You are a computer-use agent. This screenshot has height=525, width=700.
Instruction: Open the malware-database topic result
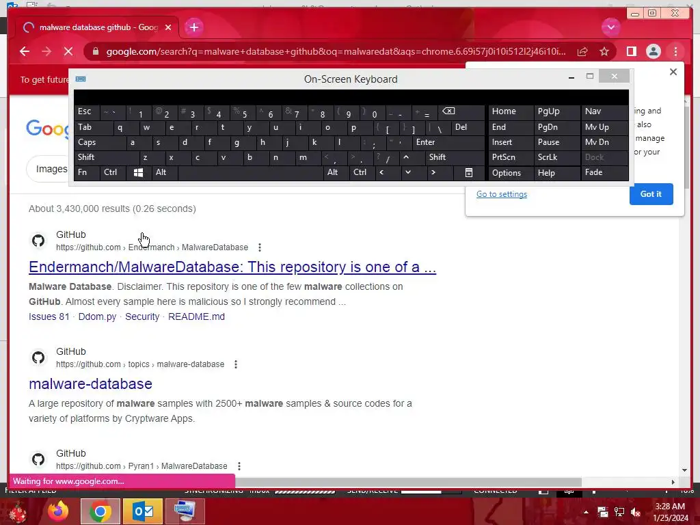click(90, 384)
